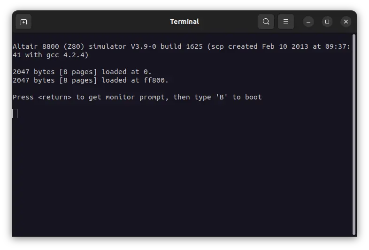Image resolution: width=369 pixels, height=250 pixels.
Task: Click the terminal block cursor
Action: click(x=15, y=114)
